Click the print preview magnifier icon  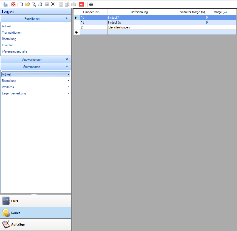tap(34, 4)
